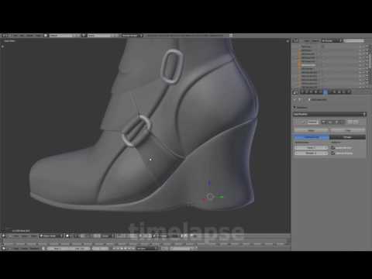The image size is (372, 279).
Task: Toggle modifier render visibility camera icon
Action: (324, 122)
